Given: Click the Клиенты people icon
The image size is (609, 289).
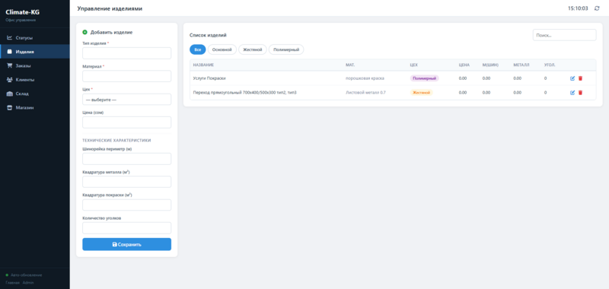Looking at the screenshot, I should click(x=9, y=80).
